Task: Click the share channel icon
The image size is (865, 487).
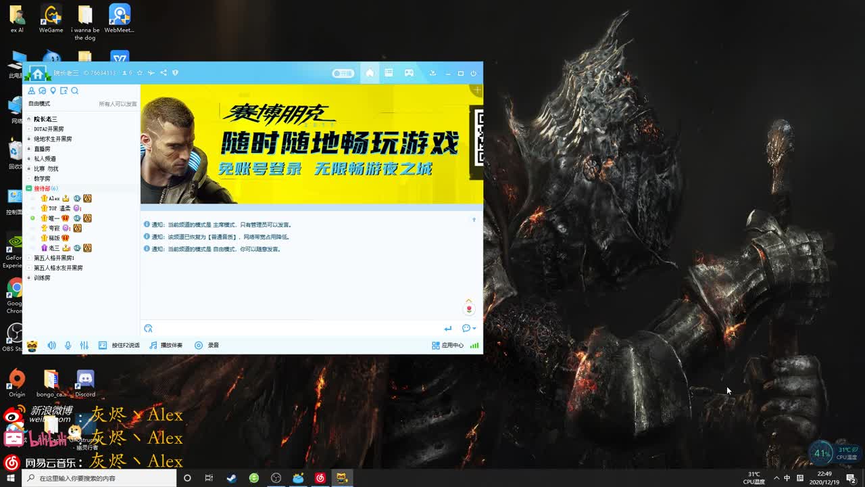Action: tap(164, 73)
